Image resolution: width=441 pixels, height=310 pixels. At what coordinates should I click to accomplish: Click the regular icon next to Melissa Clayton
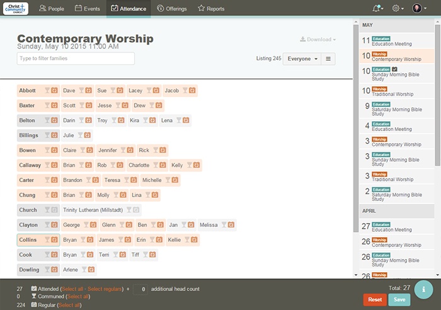point(231,225)
